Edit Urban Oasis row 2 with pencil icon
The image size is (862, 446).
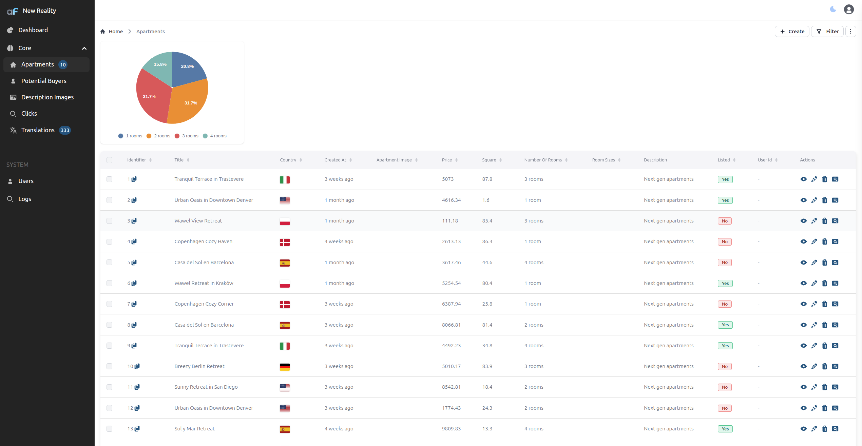pos(814,200)
